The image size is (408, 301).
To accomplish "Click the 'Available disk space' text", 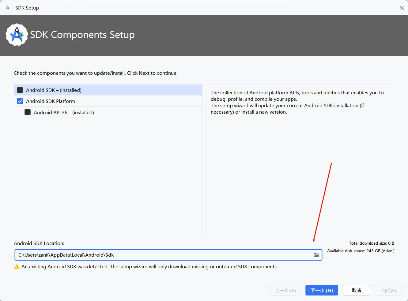I will [361, 251].
